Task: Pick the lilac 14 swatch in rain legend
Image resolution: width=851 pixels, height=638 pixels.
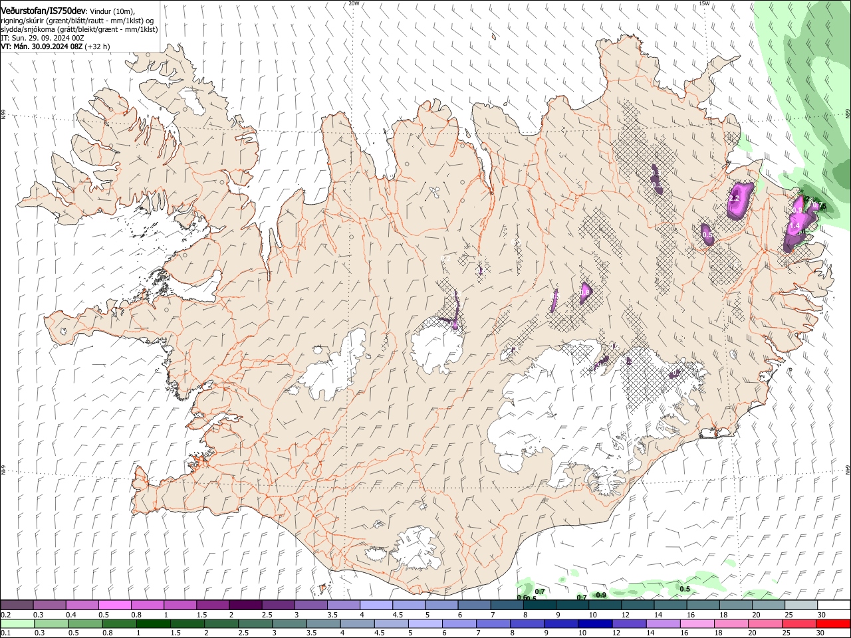Action: [x=664, y=623]
